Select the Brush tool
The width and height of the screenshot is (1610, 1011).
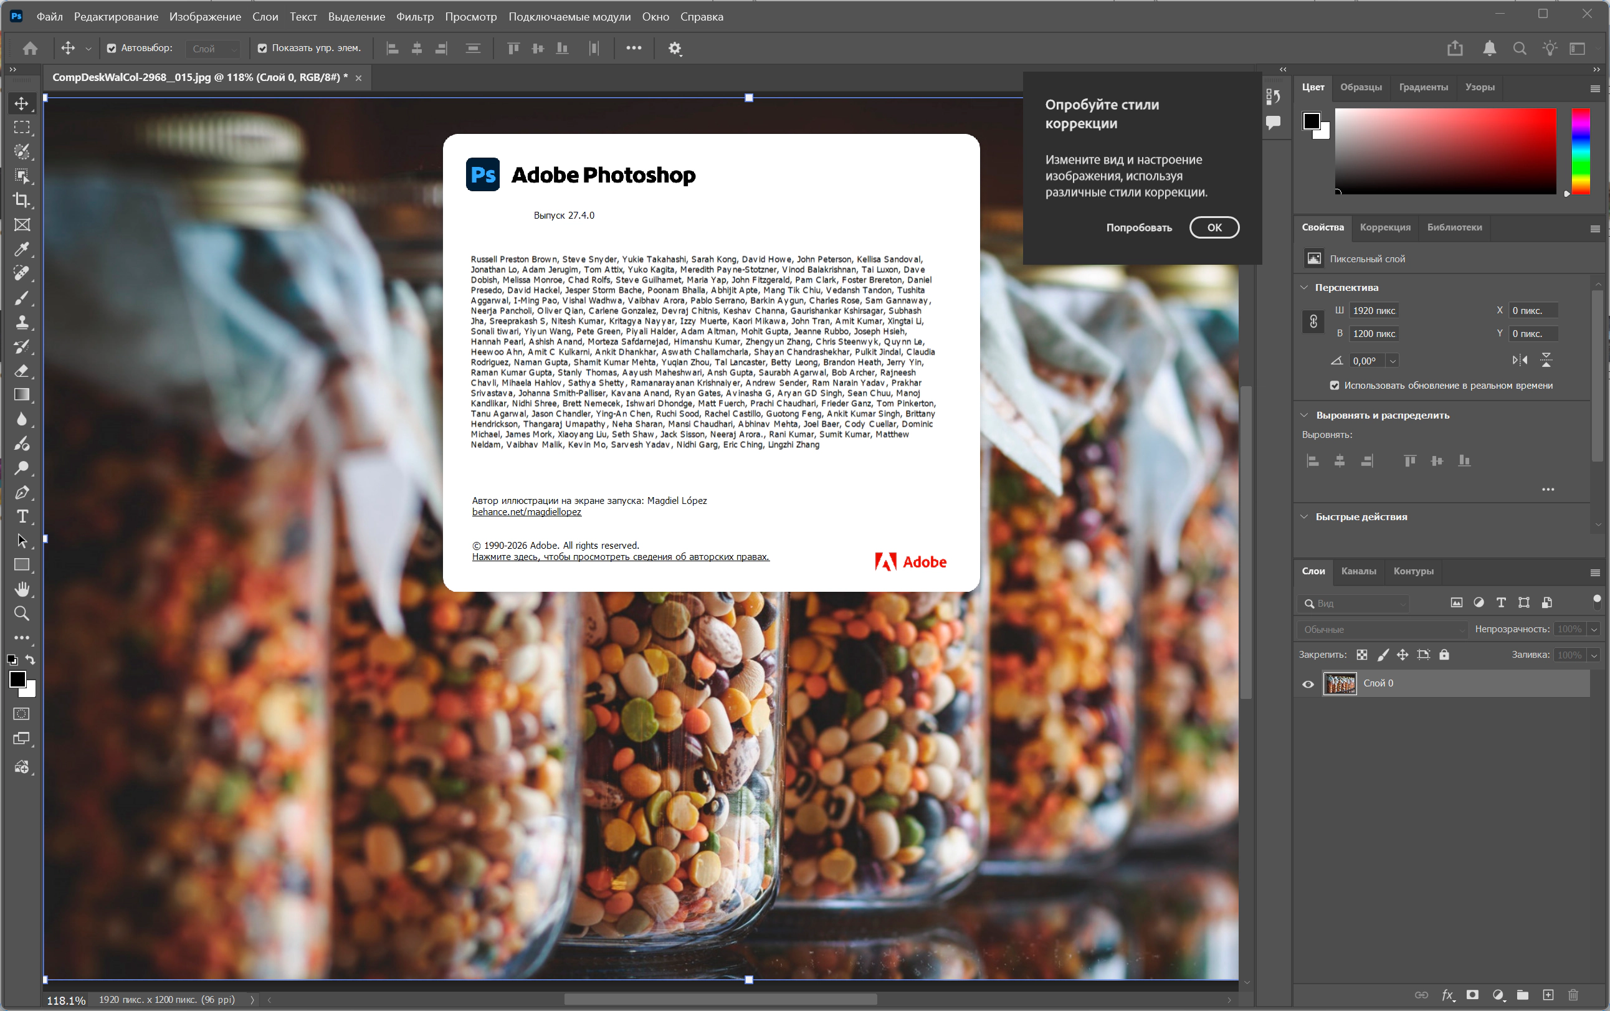[21, 298]
